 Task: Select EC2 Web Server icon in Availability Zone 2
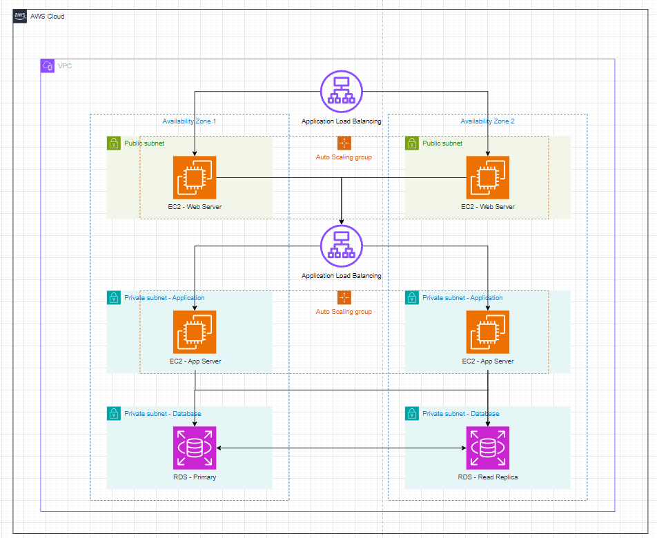click(x=488, y=177)
